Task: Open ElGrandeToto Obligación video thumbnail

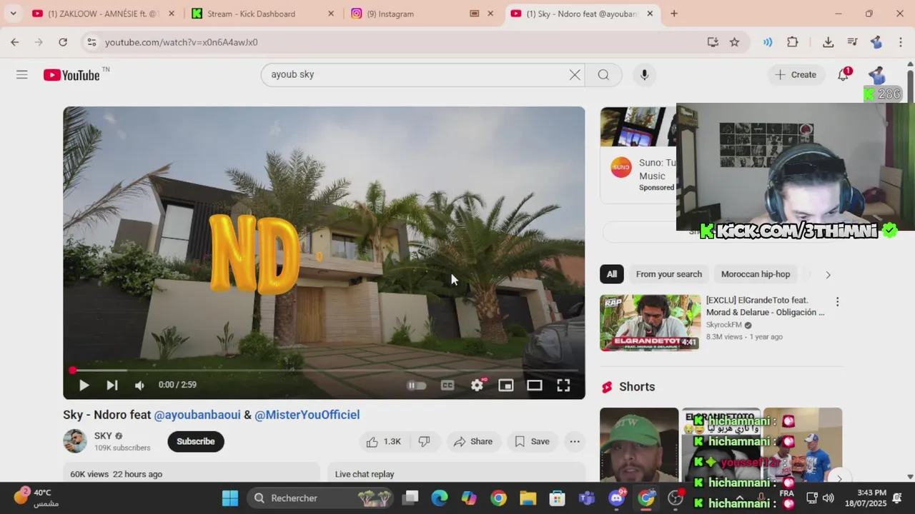Action: [650, 323]
